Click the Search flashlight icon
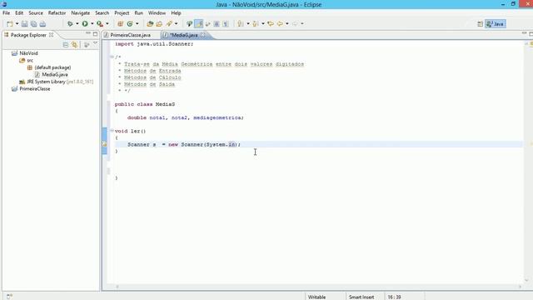This screenshot has height=300, width=533. pos(169,24)
